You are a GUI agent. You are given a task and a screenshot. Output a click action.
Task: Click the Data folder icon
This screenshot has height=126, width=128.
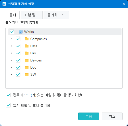click(27, 46)
